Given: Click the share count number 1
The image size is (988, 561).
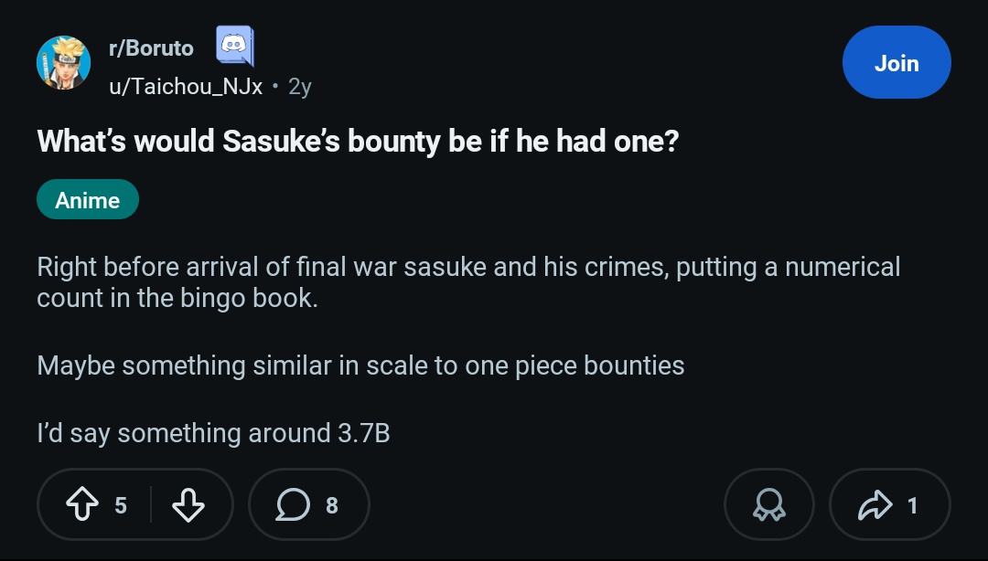Looking at the screenshot, I should tap(912, 504).
